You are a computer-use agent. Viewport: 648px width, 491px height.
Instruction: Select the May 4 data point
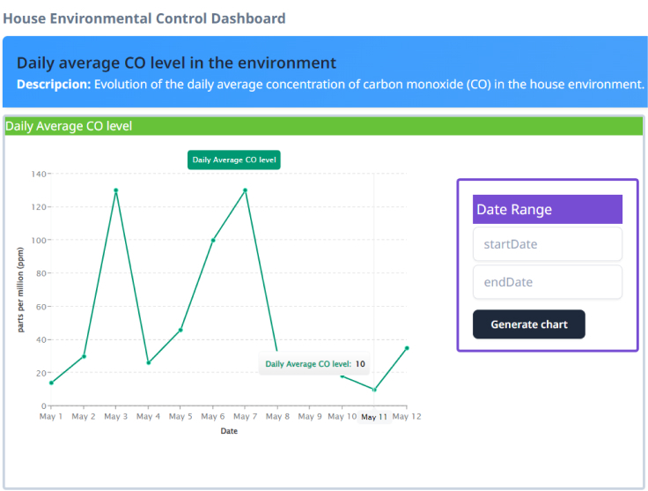pos(148,362)
